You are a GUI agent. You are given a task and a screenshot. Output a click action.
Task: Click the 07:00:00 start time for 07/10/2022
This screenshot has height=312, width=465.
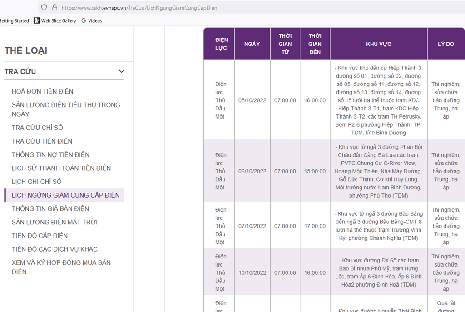(285, 226)
